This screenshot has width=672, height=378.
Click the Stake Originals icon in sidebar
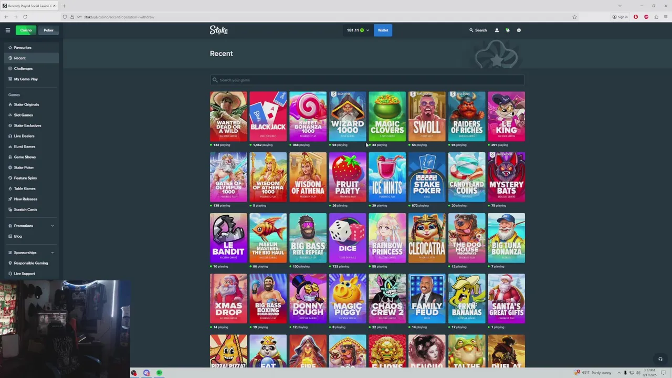pos(10,104)
